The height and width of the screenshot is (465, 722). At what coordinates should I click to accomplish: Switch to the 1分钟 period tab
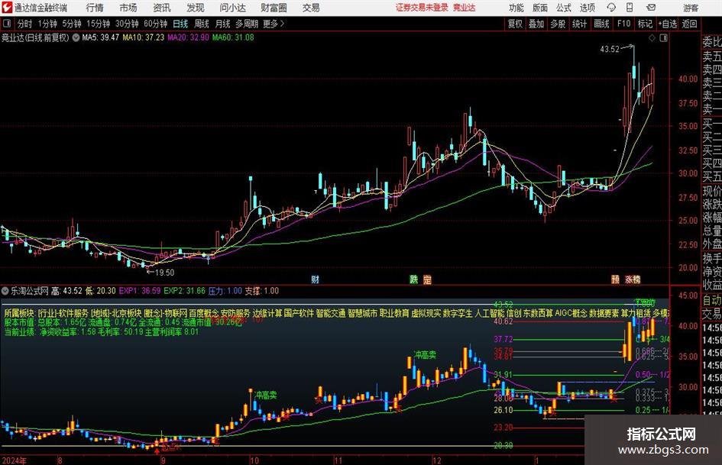click(47, 24)
